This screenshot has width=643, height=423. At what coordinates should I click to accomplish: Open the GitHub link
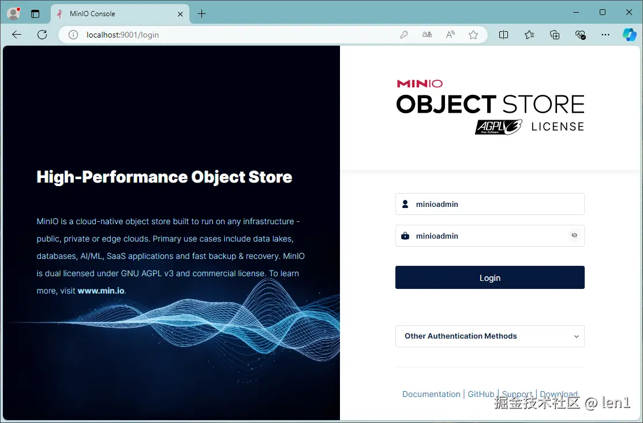(x=481, y=394)
